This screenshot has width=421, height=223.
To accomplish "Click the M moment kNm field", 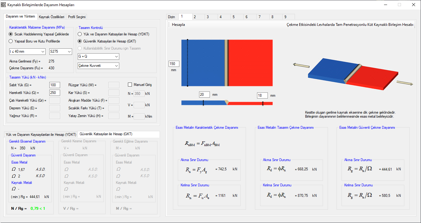I will click(139, 116).
